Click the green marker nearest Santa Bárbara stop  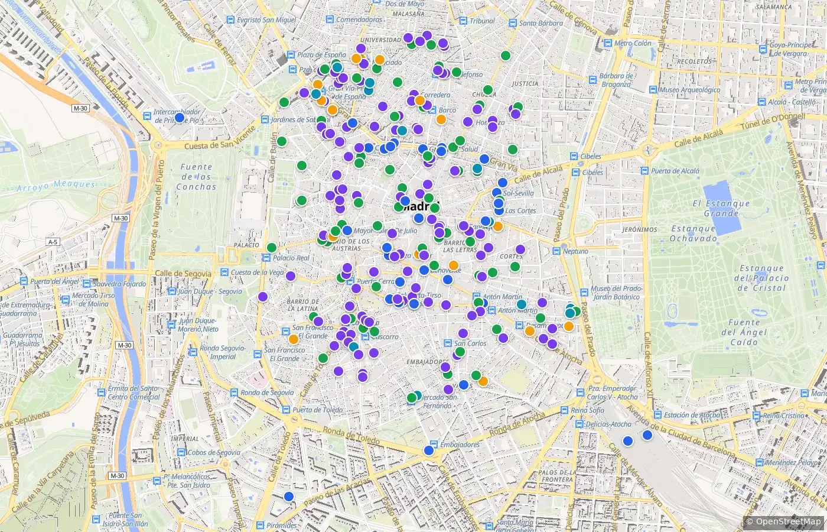click(505, 56)
